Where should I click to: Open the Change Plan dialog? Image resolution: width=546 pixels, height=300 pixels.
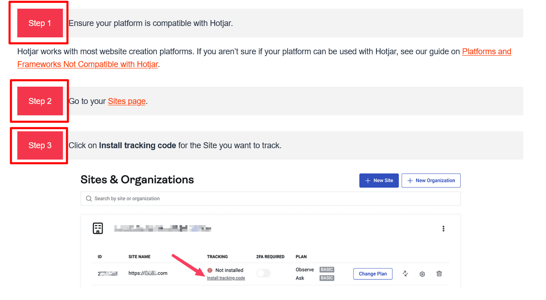[372, 274]
